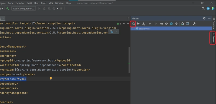
Task: Open the Help menu
Action: tap(68, 3)
